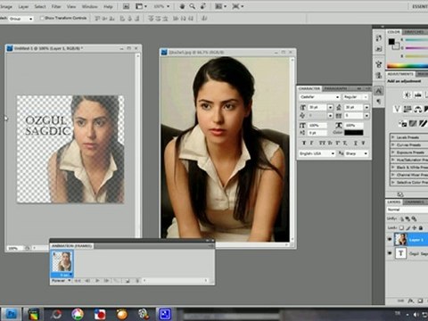Toggle Strikethrough in the Character panel

click(x=363, y=143)
